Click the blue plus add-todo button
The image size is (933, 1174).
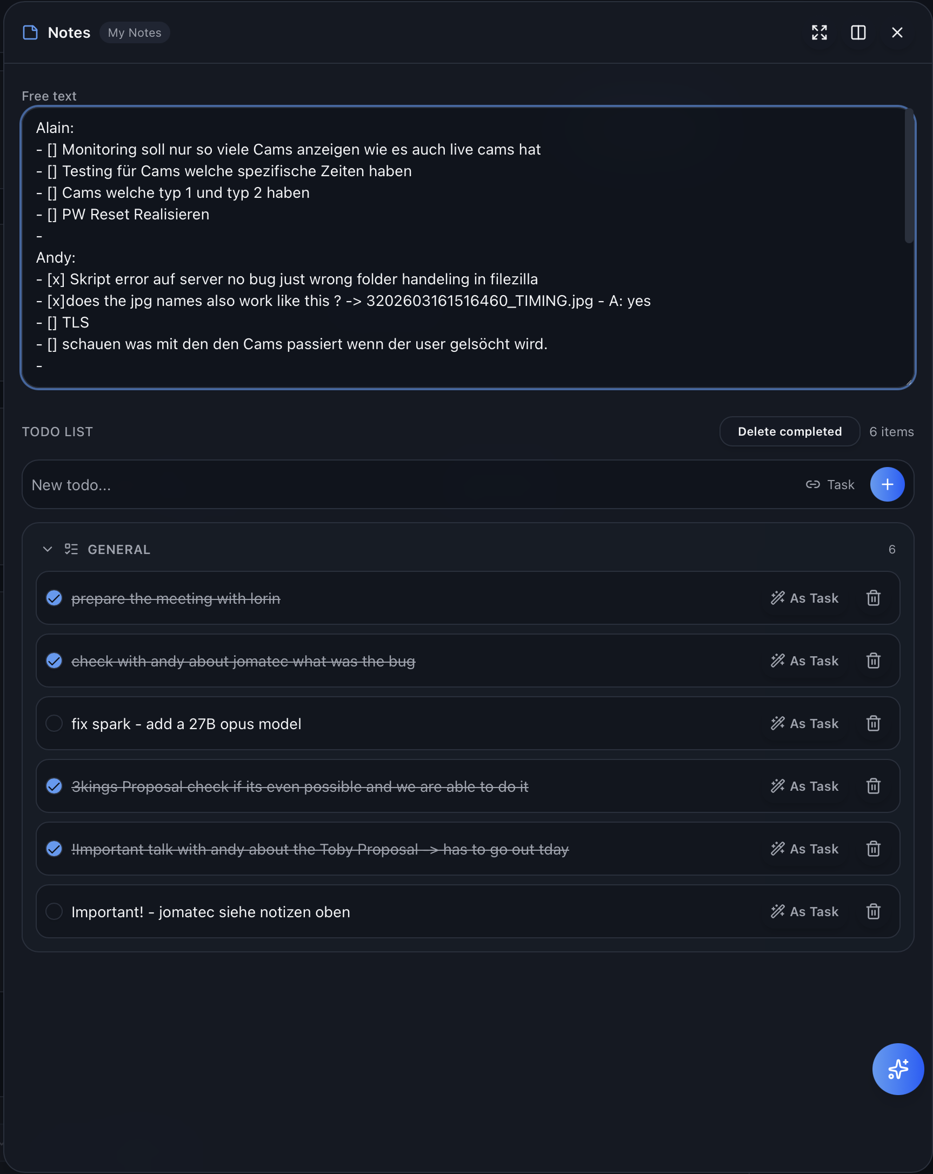(x=887, y=484)
